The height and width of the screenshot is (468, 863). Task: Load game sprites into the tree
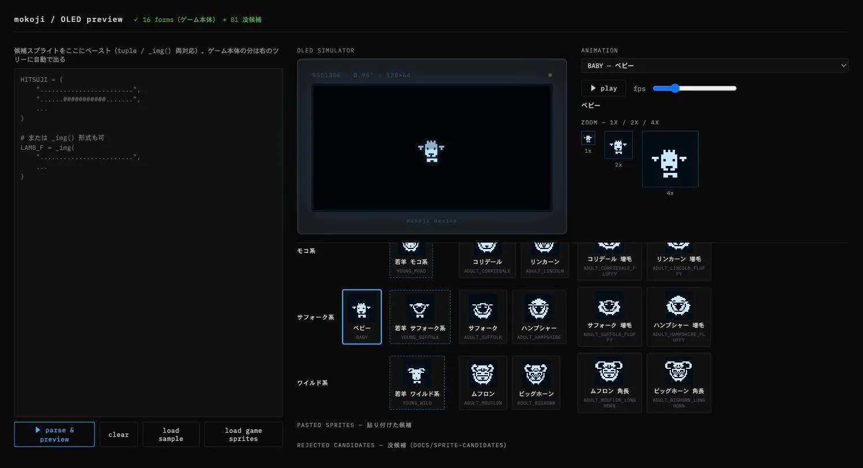243,435
